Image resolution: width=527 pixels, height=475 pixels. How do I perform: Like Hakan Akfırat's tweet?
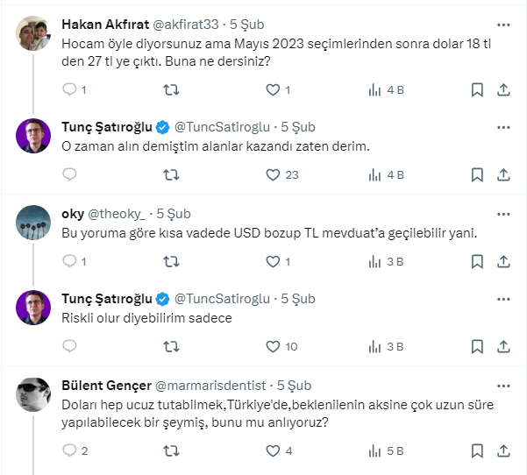(x=273, y=89)
